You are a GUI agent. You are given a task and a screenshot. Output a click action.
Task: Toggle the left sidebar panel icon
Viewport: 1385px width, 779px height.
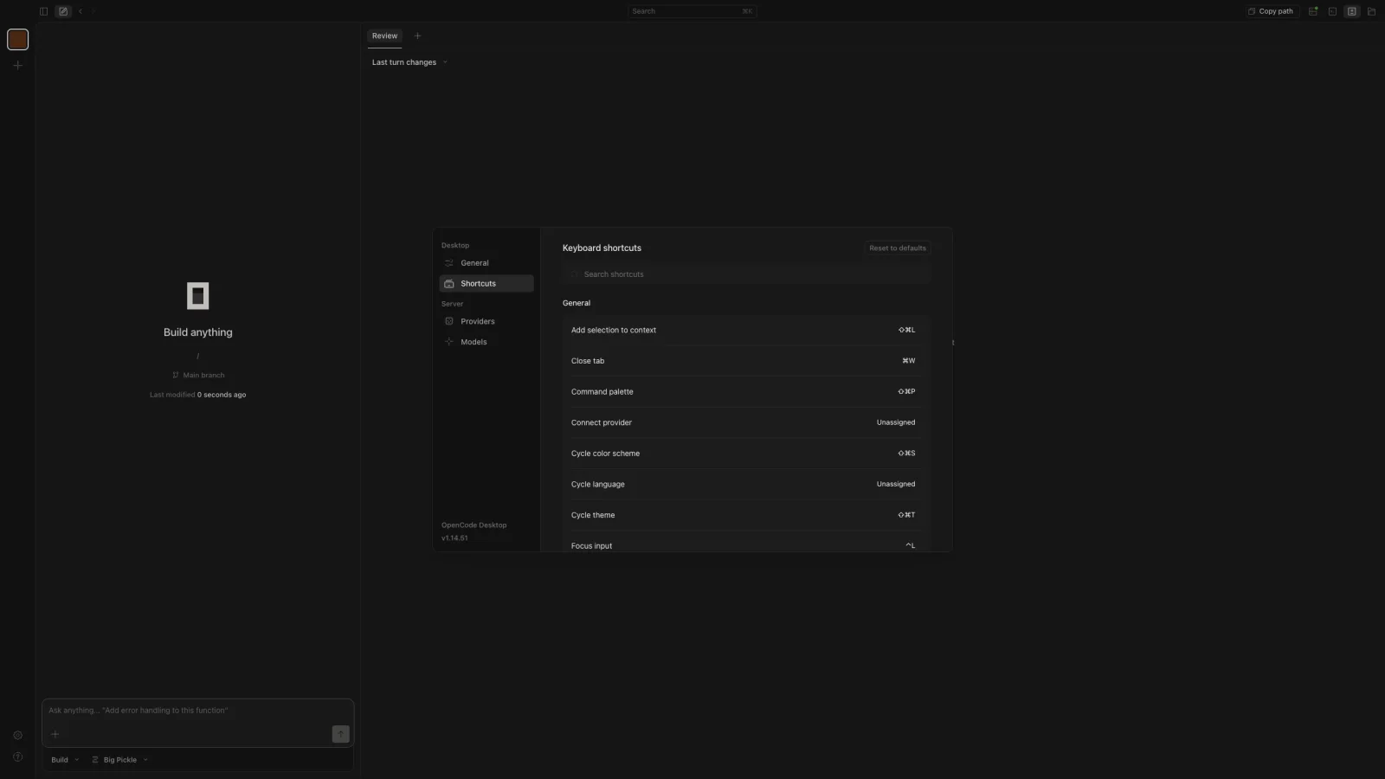tap(43, 11)
